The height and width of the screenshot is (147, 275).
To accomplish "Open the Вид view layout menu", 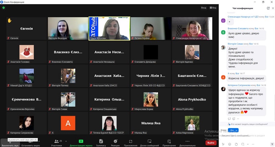I will [213, 8].
